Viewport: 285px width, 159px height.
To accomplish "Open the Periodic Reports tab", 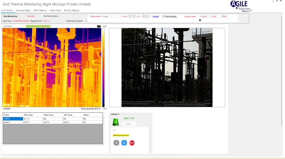I will pyautogui.click(x=72, y=10).
